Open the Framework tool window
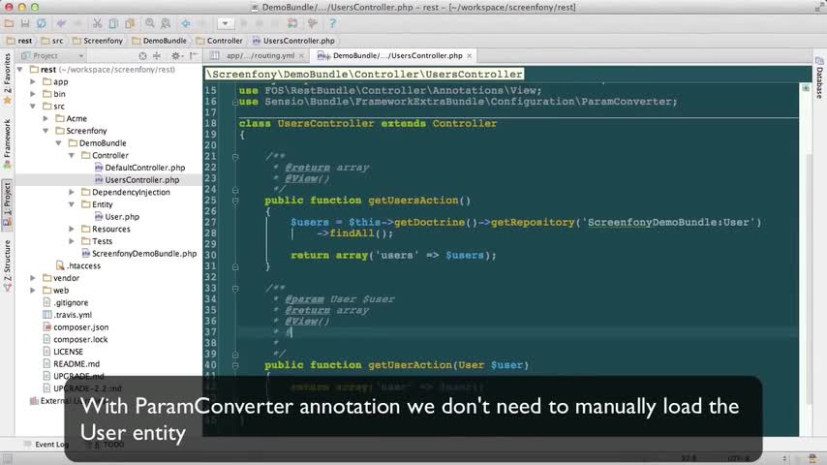The width and height of the screenshot is (827, 465). click(x=8, y=143)
